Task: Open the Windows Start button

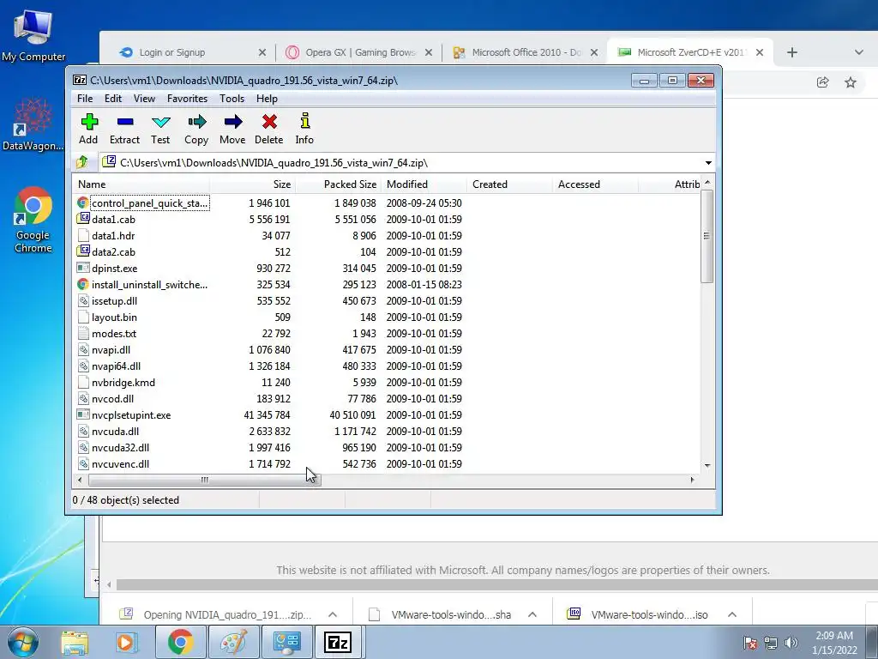Action: [23, 642]
